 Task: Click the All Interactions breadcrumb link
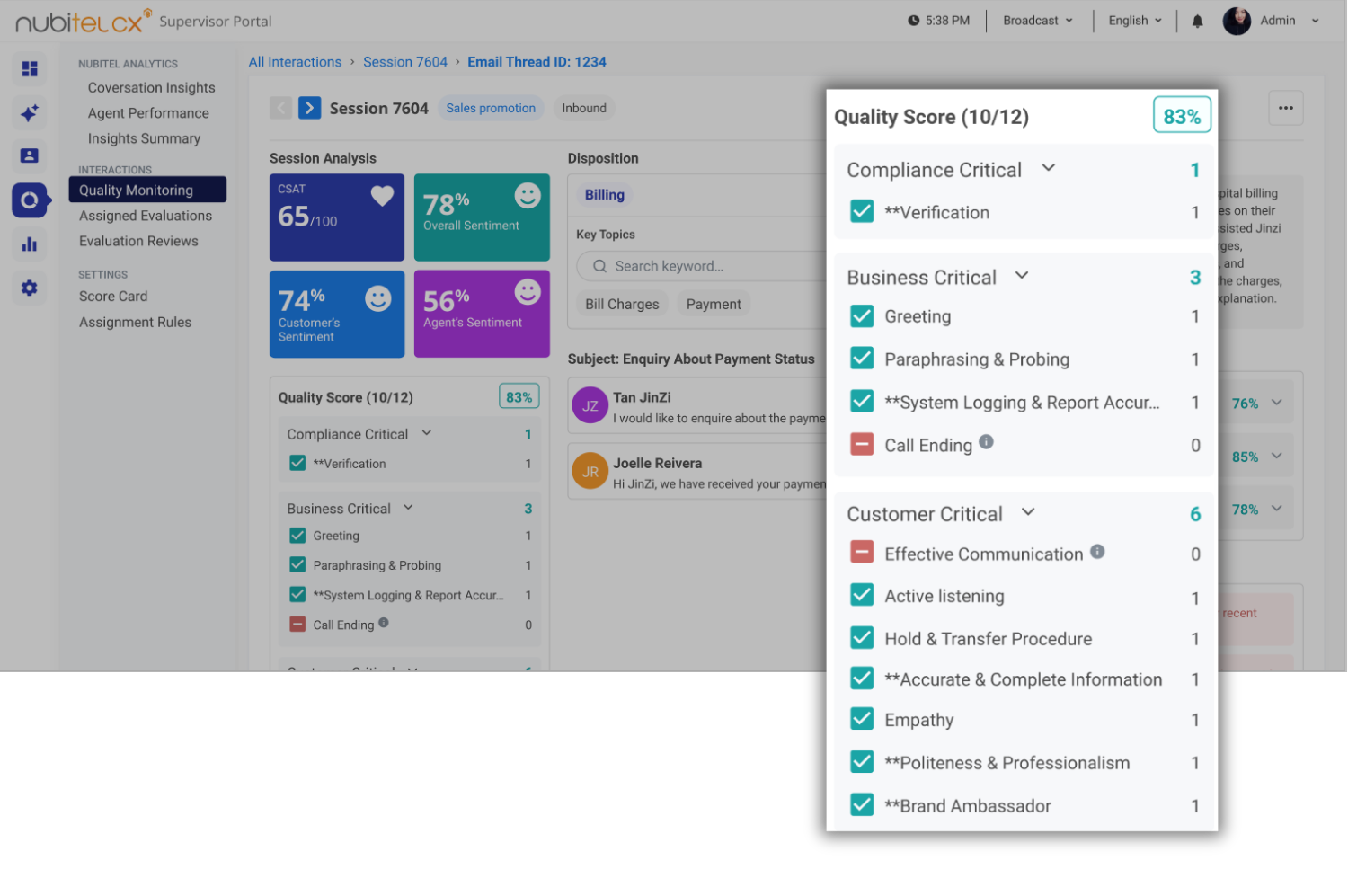(x=295, y=62)
